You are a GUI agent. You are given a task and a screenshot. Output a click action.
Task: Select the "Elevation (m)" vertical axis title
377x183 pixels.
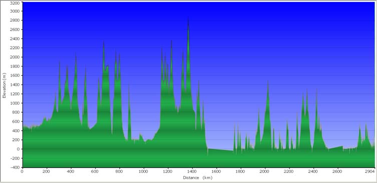coord(4,86)
